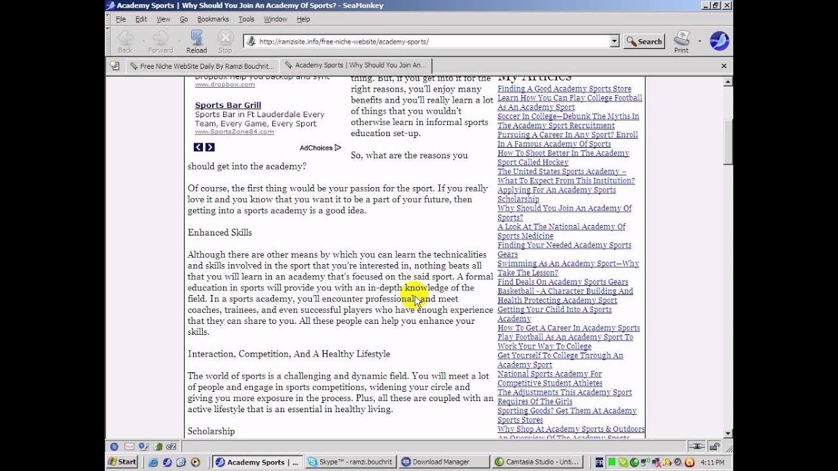
Task: Toggle the online/offline connection status icon
Action: tap(696, 447)
